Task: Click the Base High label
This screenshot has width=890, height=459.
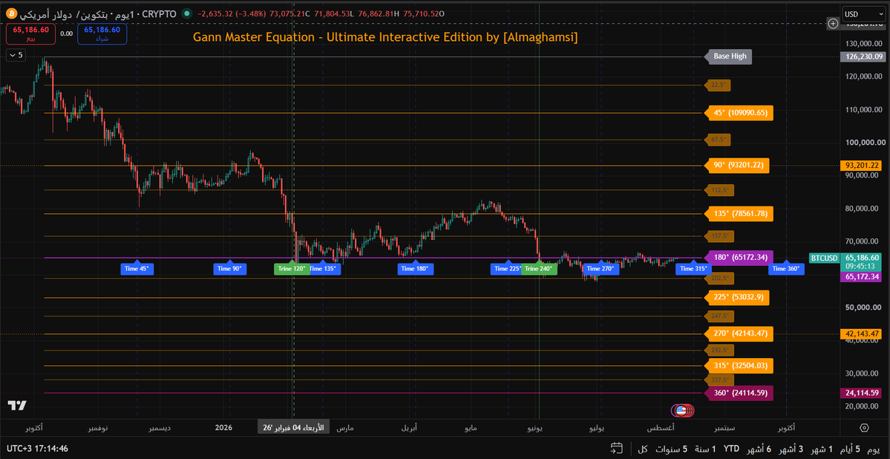Action: point(730,56)
